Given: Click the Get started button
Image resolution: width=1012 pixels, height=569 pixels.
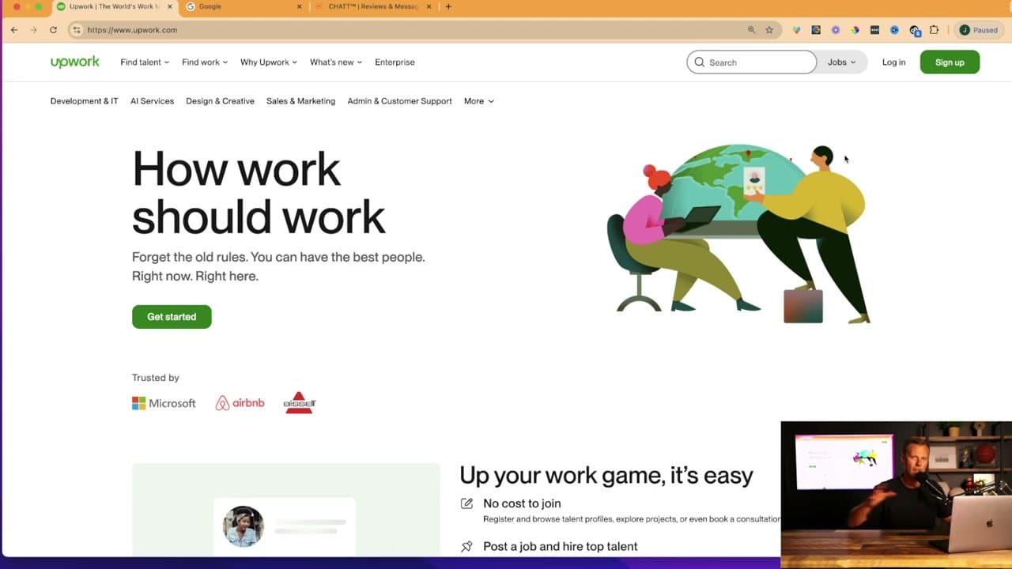Looking at the screenshot, I should (172, 316).
